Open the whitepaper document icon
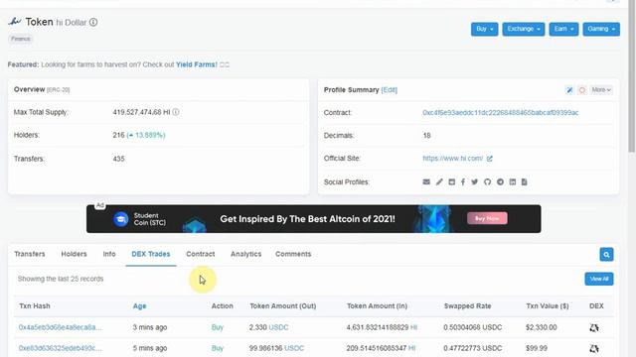 point(524,182)
